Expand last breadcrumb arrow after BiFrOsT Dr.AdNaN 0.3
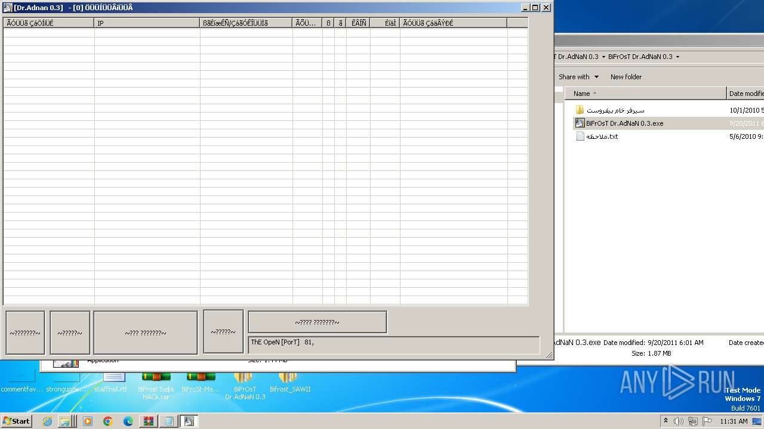 pyautogui.click(x=677, y=57)
